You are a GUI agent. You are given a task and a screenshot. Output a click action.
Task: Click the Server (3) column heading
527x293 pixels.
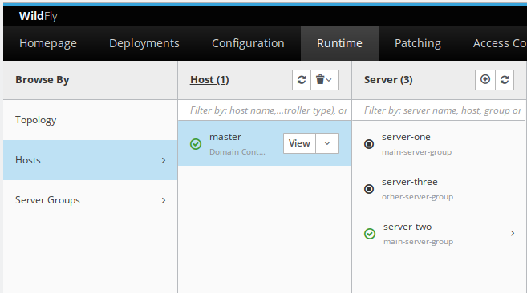pos(388,80)
